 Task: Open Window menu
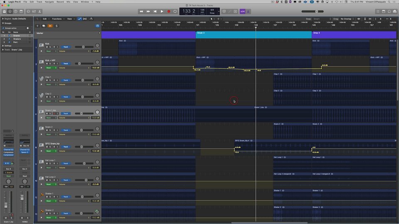click(x=85, y=2)
